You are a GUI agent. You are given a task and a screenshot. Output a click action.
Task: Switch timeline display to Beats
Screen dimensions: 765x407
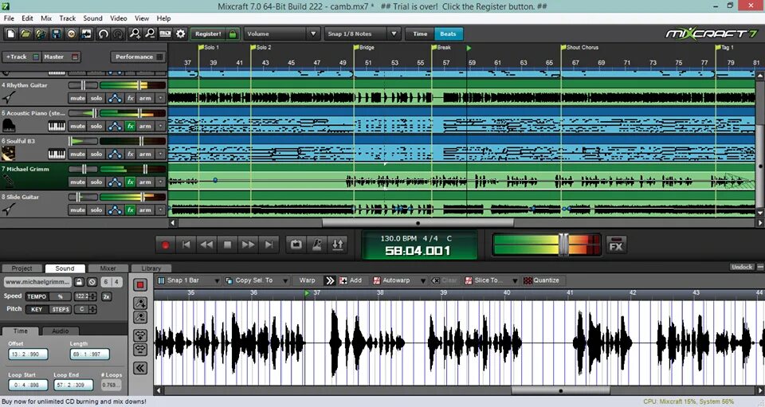click(448, 33)
